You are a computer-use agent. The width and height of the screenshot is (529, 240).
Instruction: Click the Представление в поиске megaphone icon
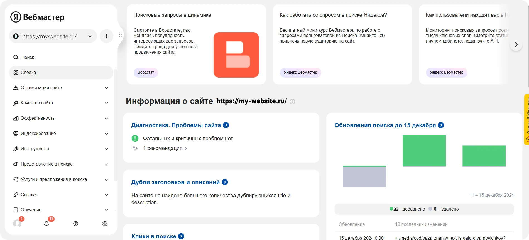tap(16, 164)
